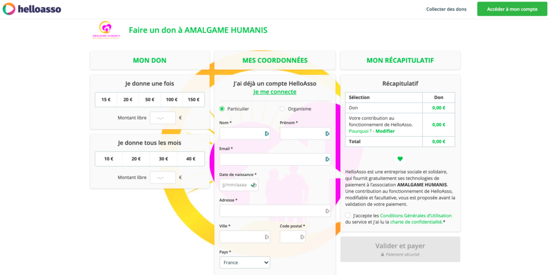Screen dimensions: 550x275
Task: Click the HelloAsso logo
Action: click(32, 9)
